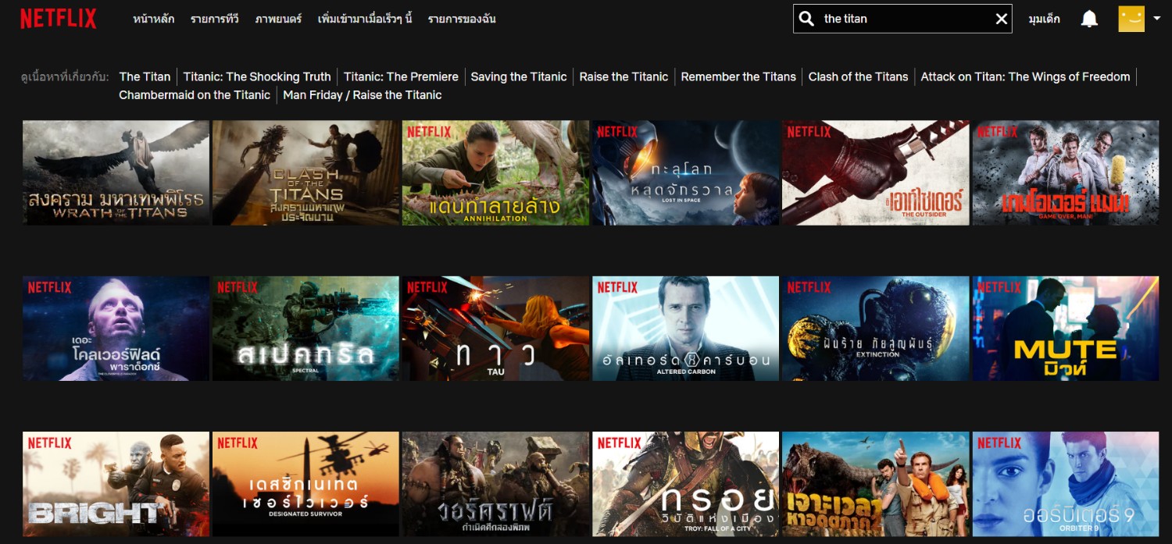Viewport: 1172px width, 544px height.
Task: Click the search magnifier icon
Action: pos(807,19)
